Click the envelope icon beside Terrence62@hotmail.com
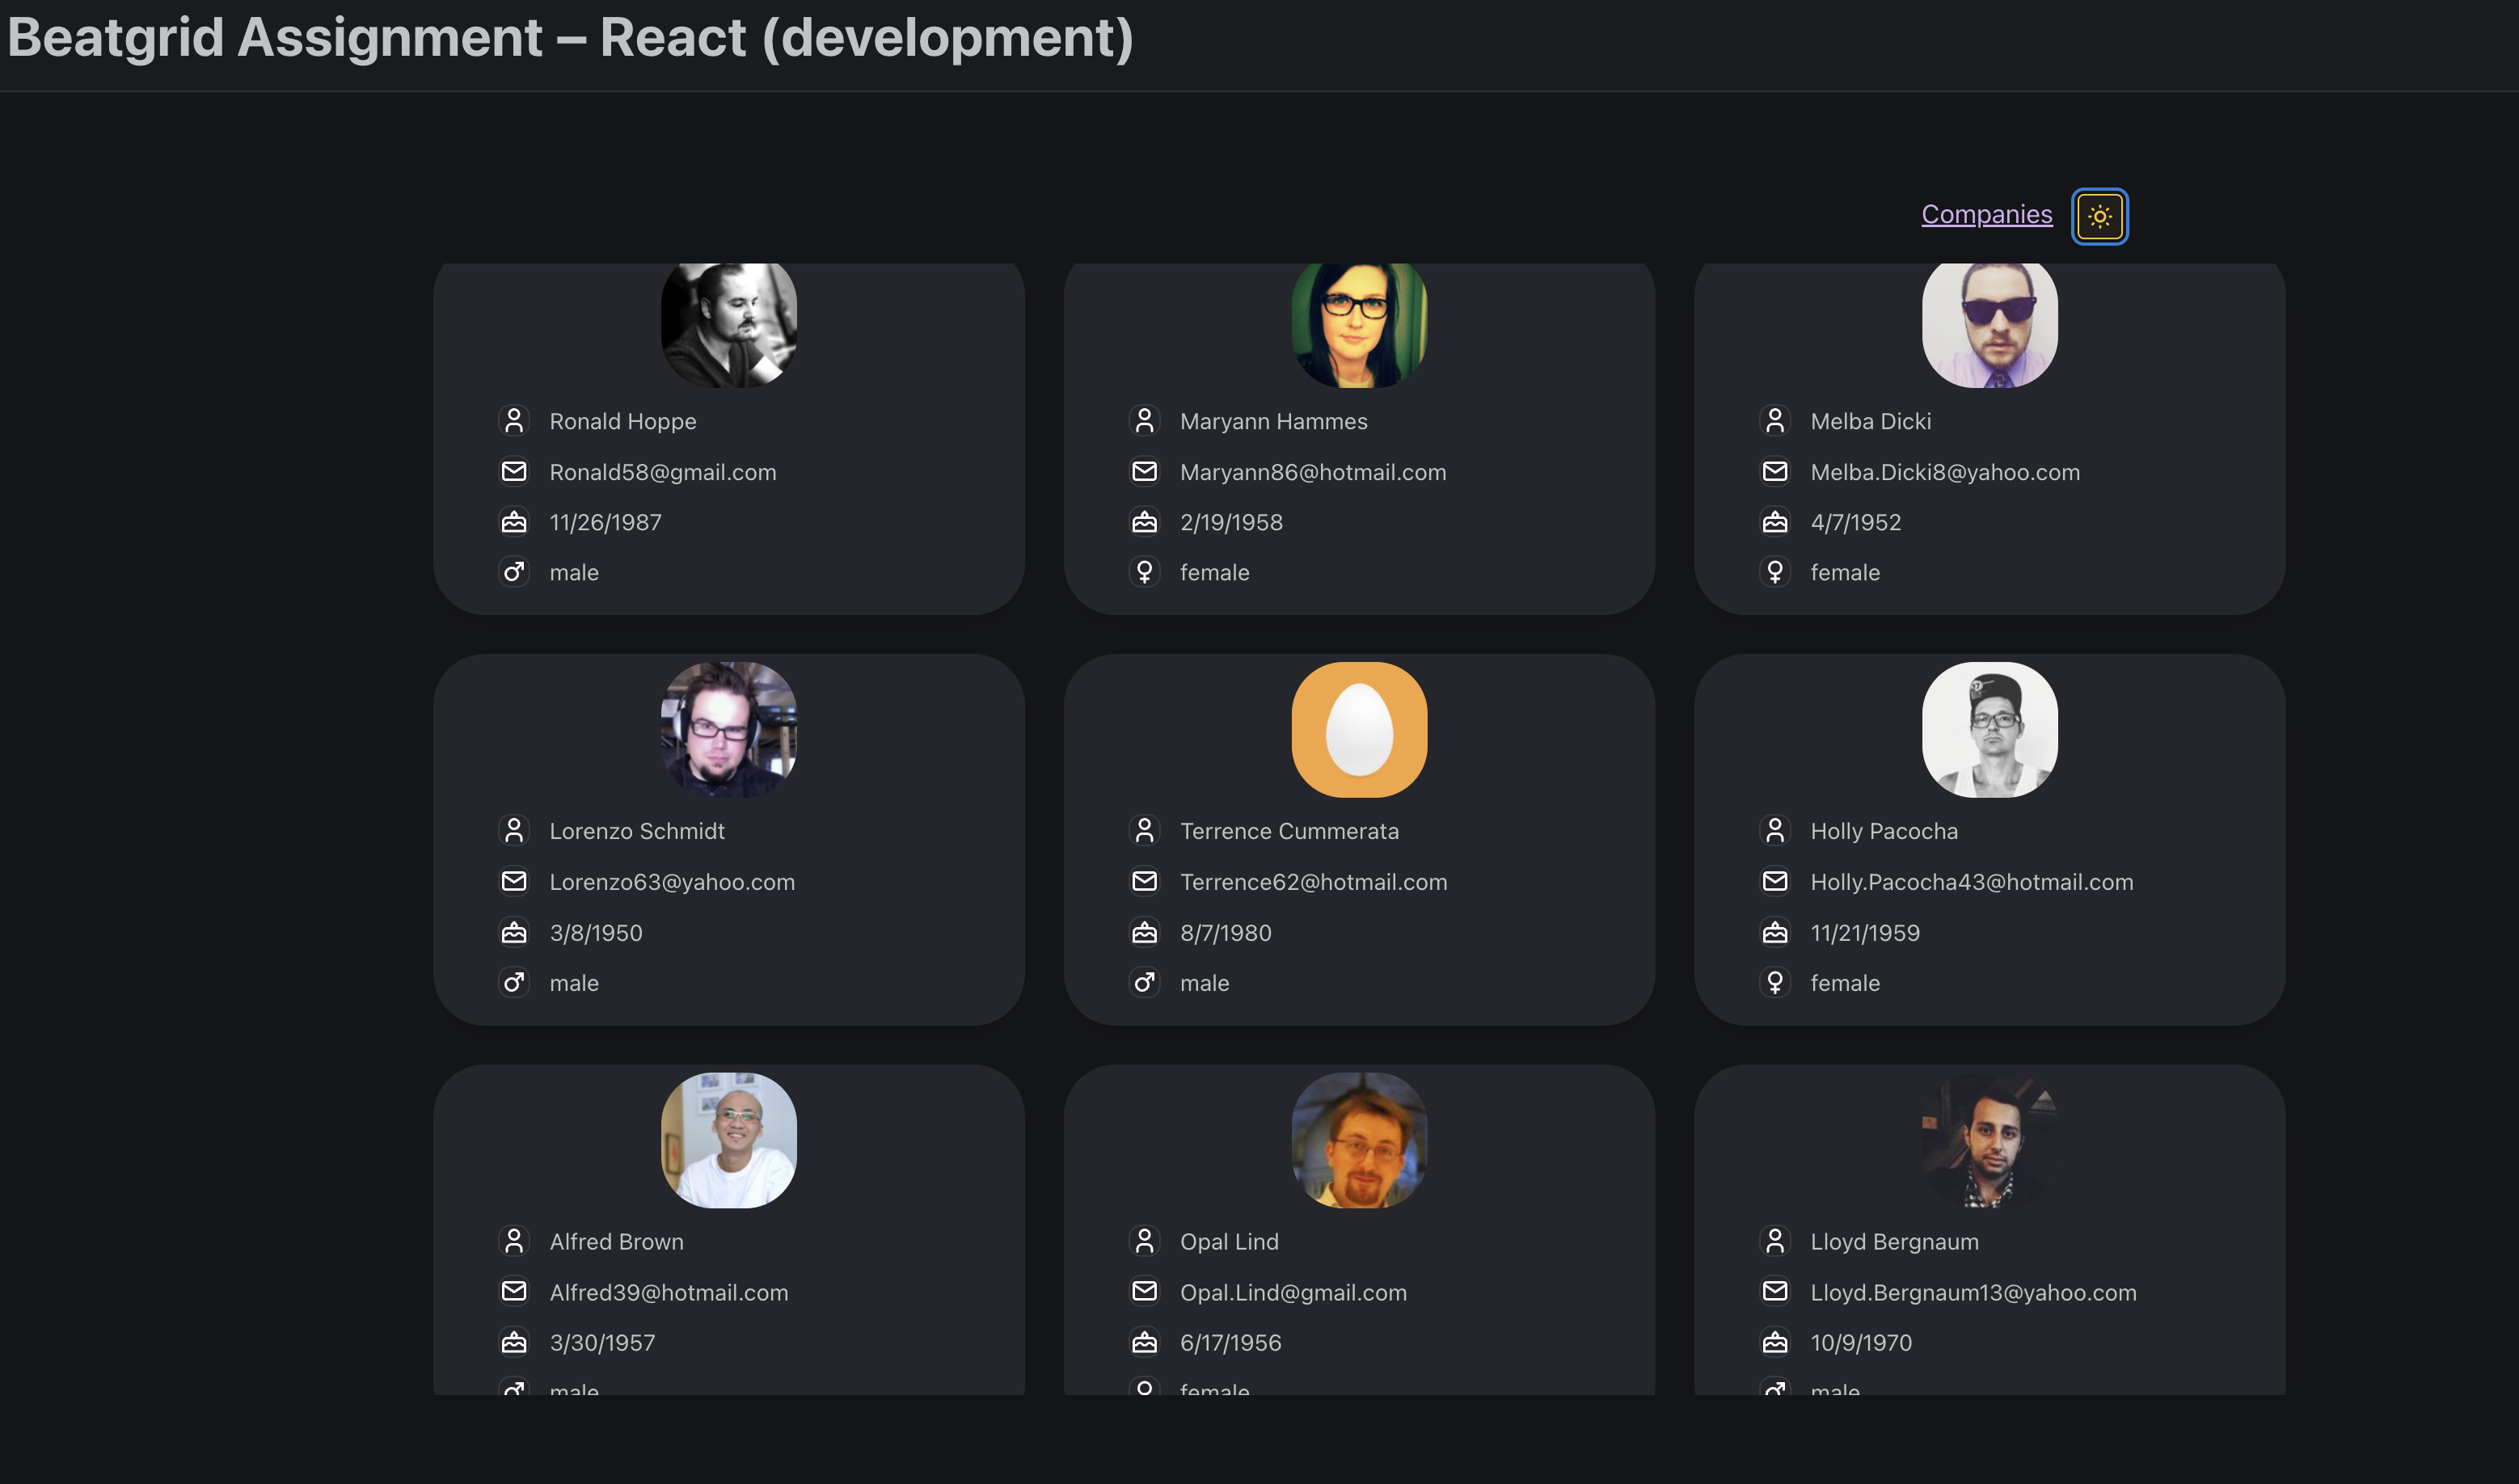The image size is (2519, 1484). [x=1144, y=881]
